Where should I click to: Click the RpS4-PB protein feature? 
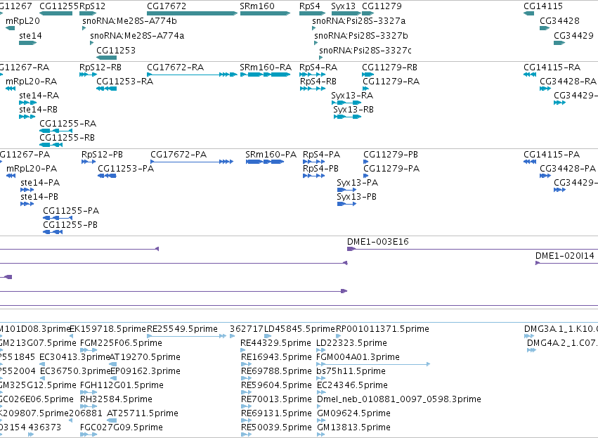click(x=314, y=176)
